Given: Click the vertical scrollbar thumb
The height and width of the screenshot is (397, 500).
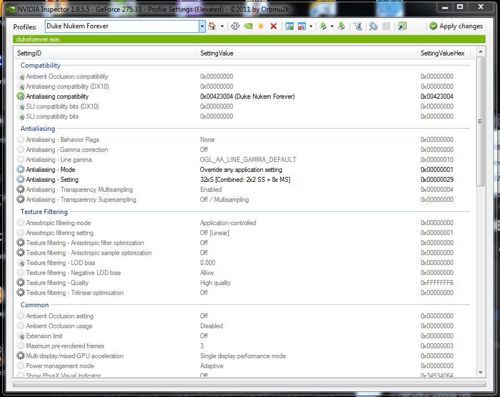Looking at the screenshot, I should 481,121.
